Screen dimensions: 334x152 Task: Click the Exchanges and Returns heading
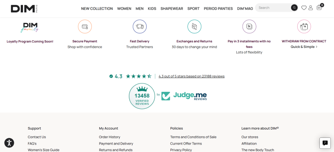194,42
